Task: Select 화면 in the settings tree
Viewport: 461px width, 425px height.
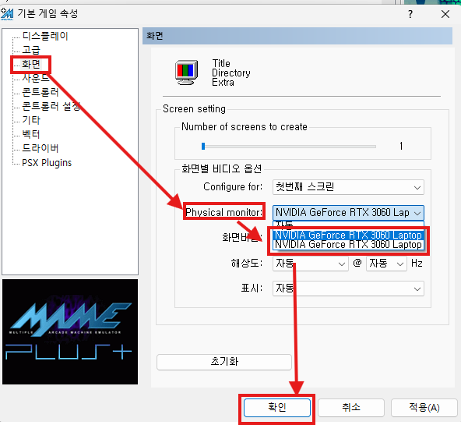Action: [x=31, y=64]
